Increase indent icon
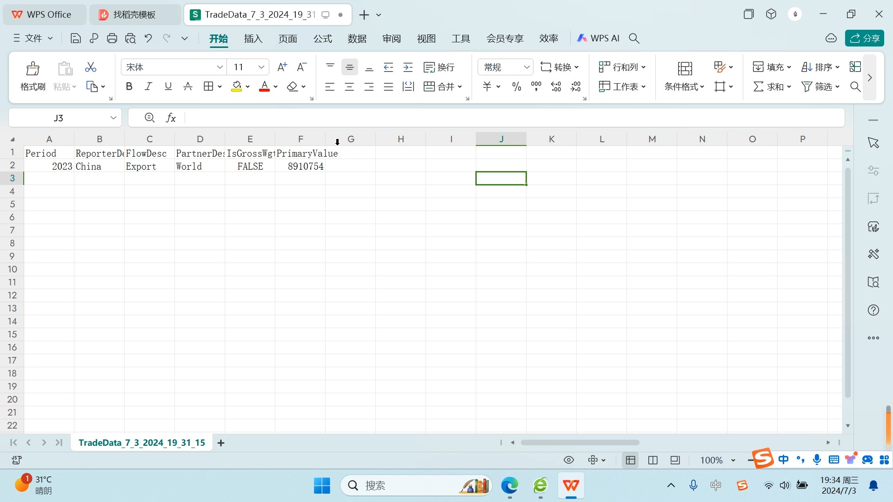 click(x=408, y=67)
